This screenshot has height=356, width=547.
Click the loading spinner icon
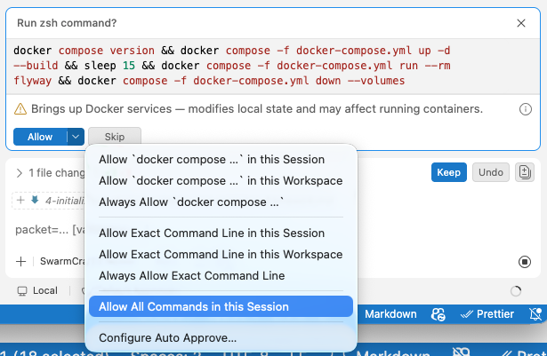[516, 291]
